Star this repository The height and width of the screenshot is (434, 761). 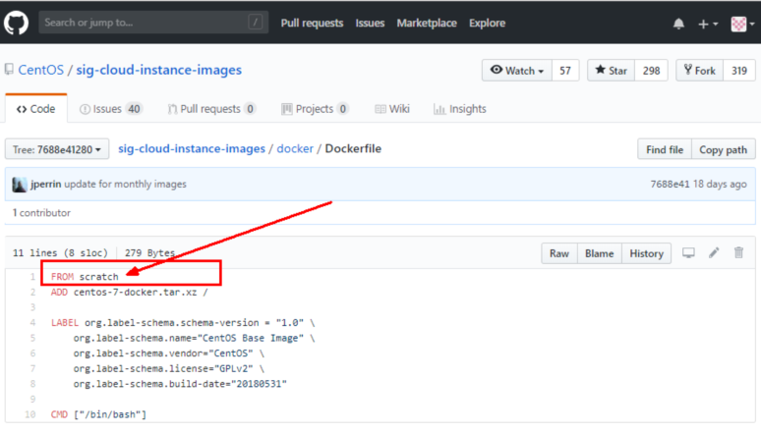pyautogui.click(x=611, y=71)
